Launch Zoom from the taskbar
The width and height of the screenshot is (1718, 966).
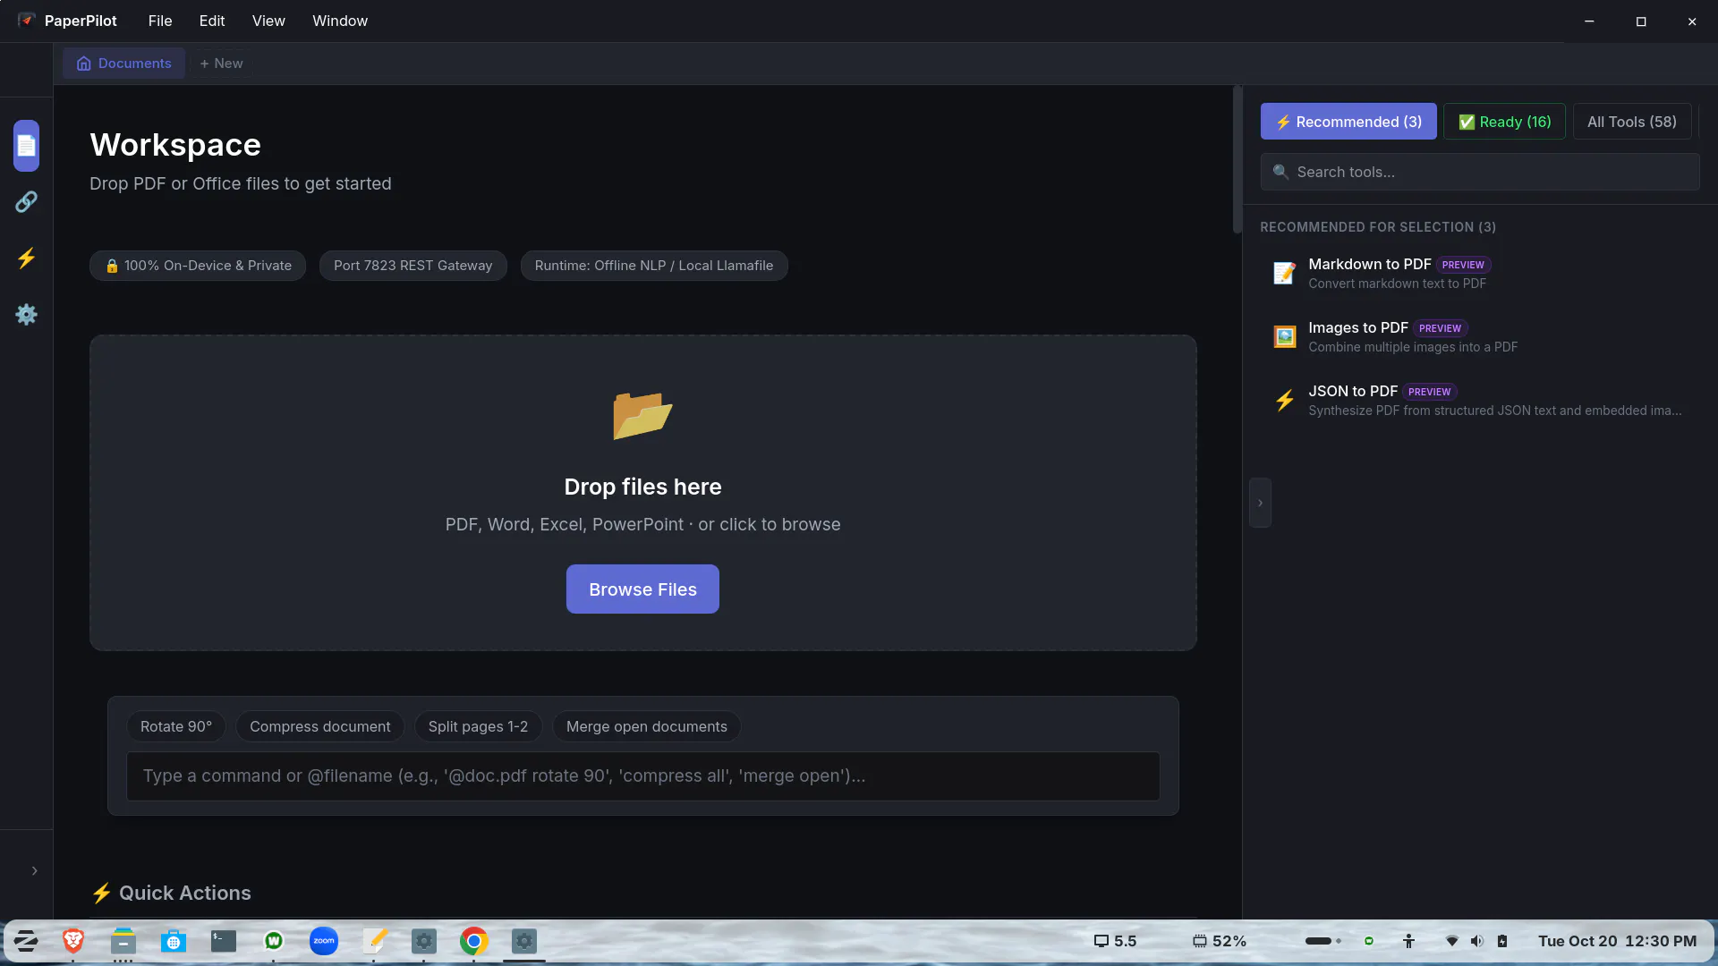(x=324, y=941)
